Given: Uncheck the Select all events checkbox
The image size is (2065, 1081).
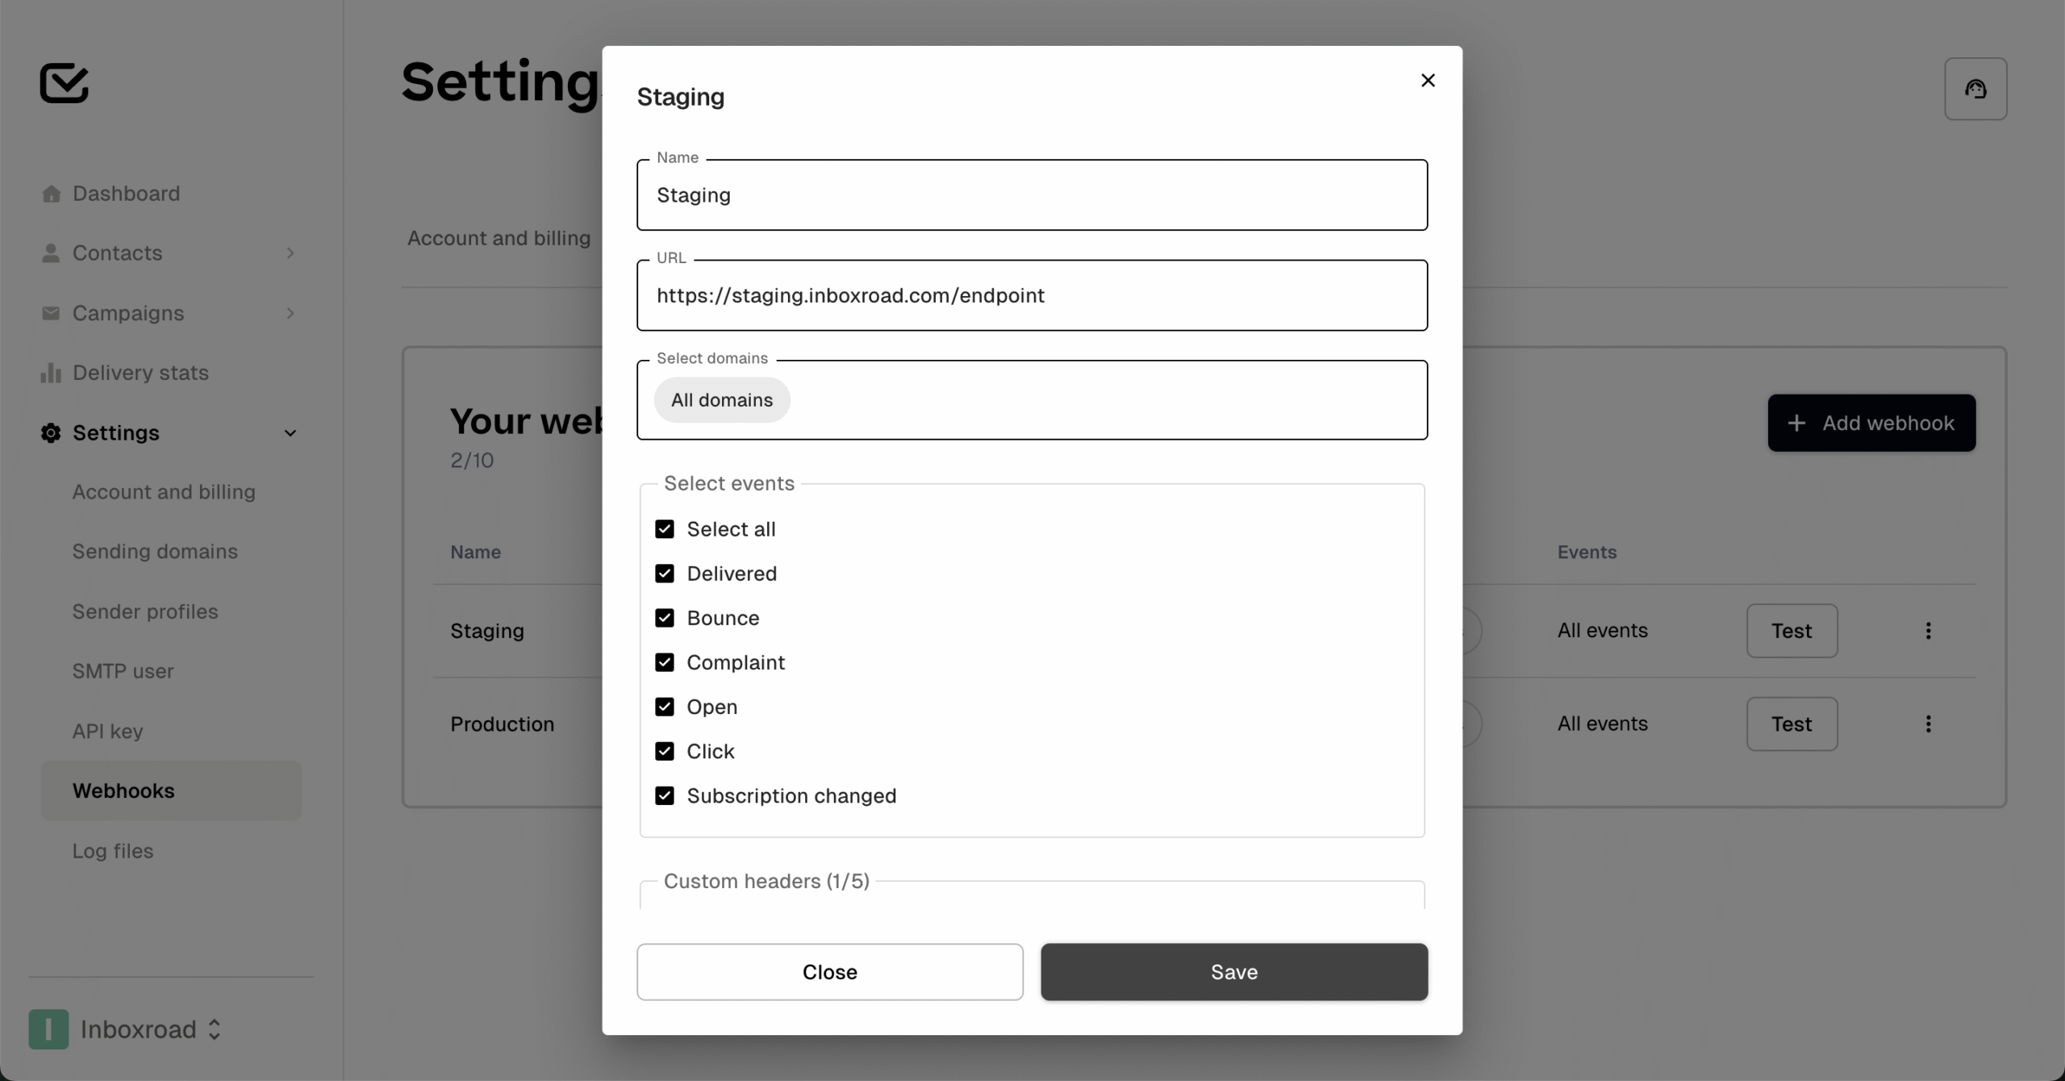Looking at the screenshot, I should 665,528.
